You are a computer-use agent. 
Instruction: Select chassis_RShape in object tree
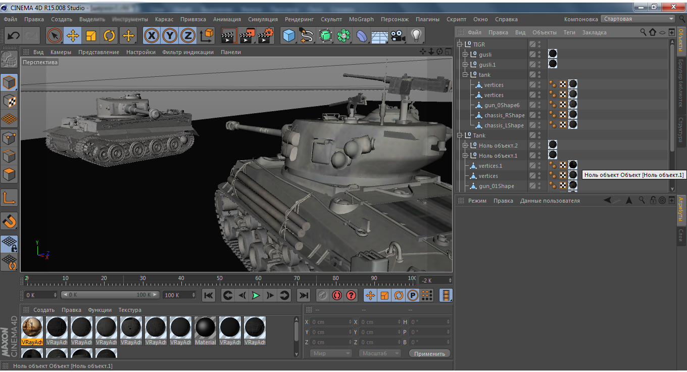coord(504,115)
